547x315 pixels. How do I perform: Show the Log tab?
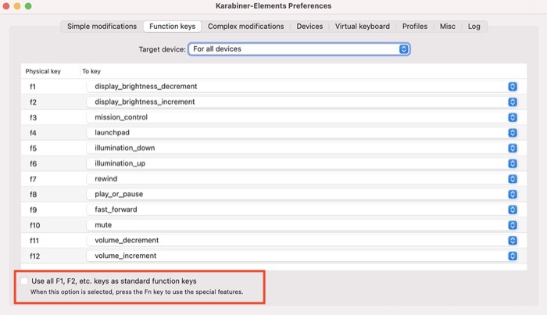[x=474, y=26]
